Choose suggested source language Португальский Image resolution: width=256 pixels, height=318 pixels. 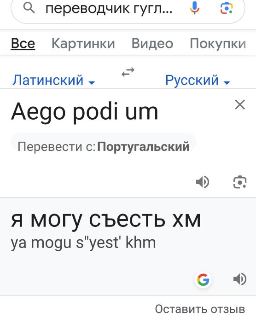[143, 146]
